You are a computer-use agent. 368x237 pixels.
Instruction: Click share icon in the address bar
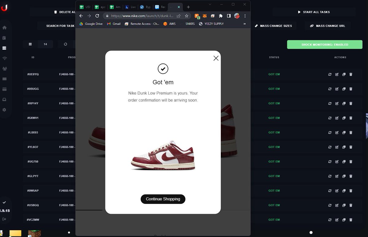click(x=178, y=16)
